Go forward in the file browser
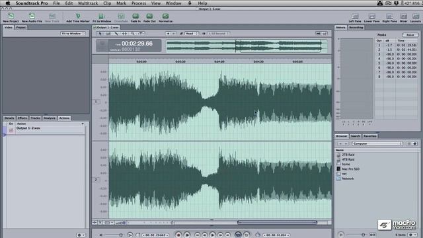The height and width of the screenshot is (238, 423). [346, 143]
